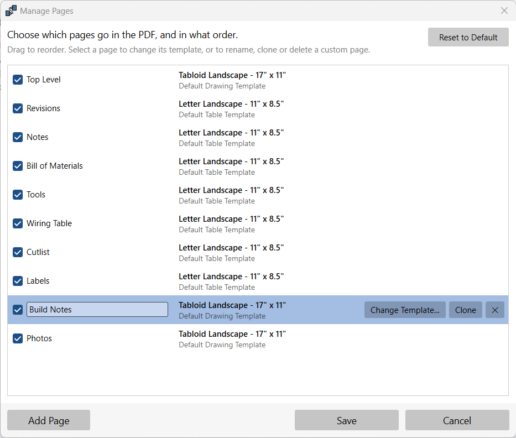
Task: Select the Revisions page name
Action: click(44, 108)
